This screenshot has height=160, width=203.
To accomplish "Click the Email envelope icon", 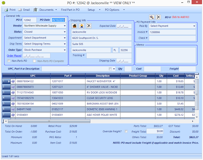I will 20,10.
